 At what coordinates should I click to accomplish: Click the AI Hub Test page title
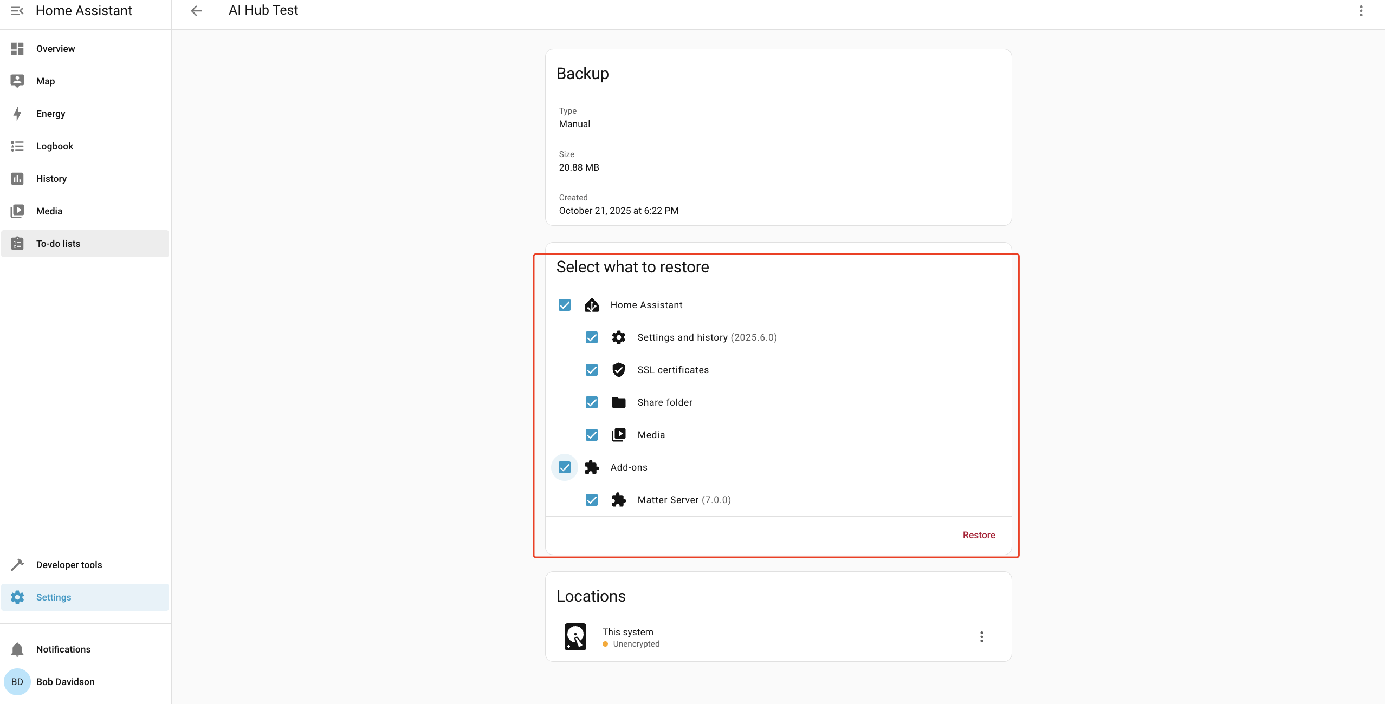coord(263,10)
